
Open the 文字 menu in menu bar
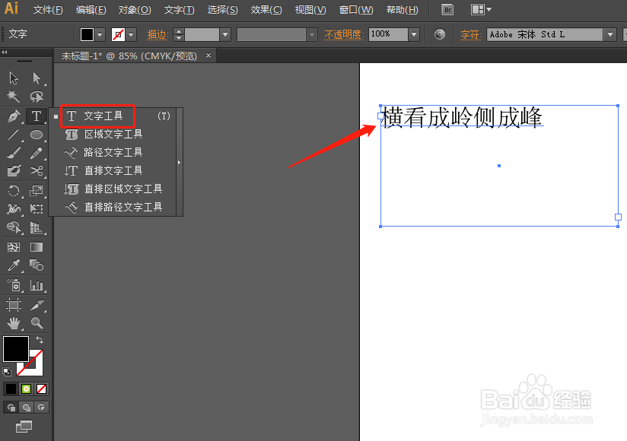pyautogui.click(x=179, y=9)
